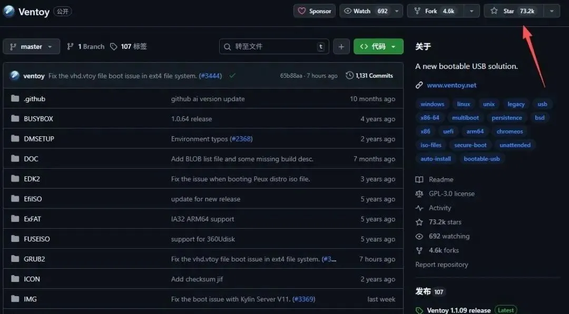The height and width of the screenshot is (314, 569).
Task: Click the Watch eye button
Action: [x=366, y=11]
